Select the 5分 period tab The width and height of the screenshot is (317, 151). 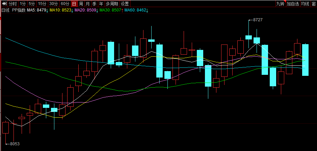[32, 3]
